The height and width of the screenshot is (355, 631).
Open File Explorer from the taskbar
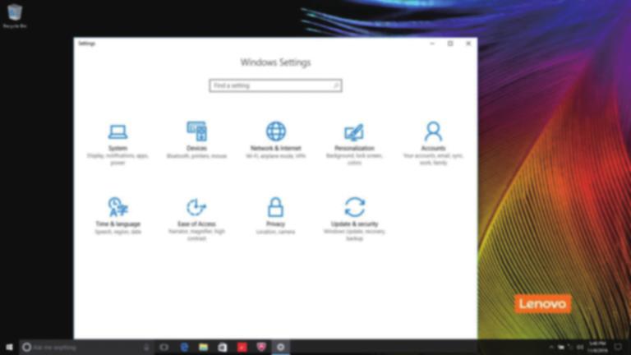tap(203, 347)
